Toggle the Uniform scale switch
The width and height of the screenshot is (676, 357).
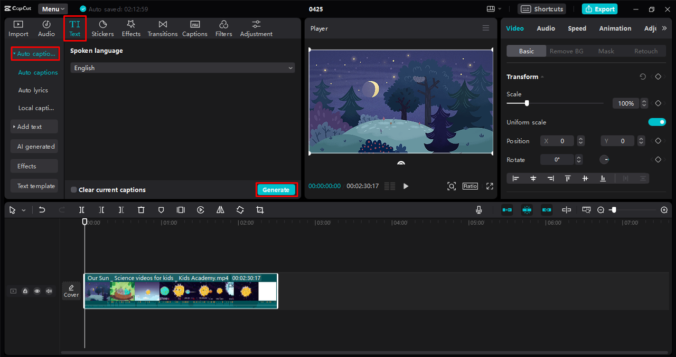(657, 122)
